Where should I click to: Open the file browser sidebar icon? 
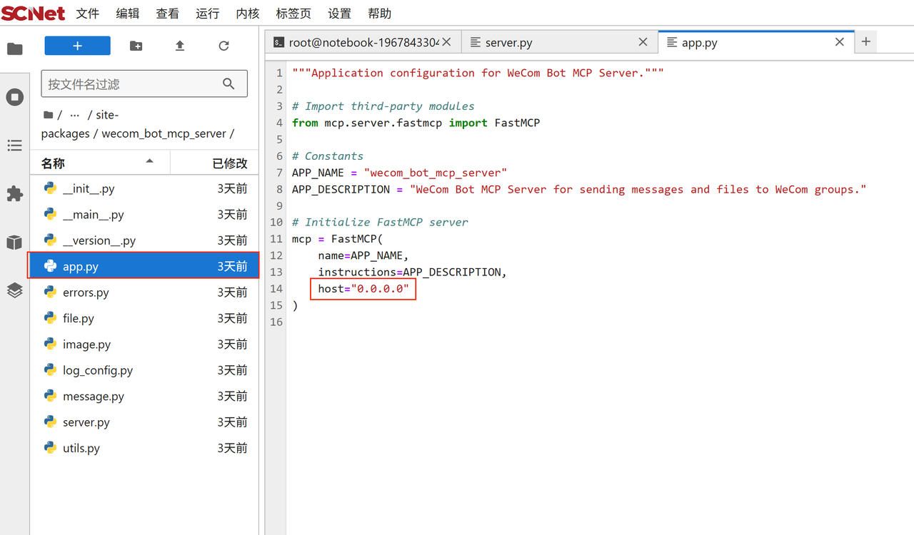(15, 49)
